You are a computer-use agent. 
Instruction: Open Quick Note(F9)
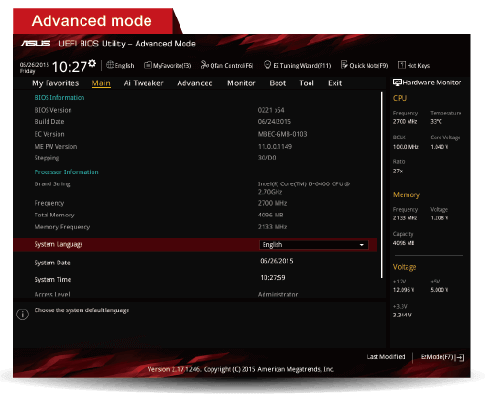pyautogui.click(x=365, y=65)
